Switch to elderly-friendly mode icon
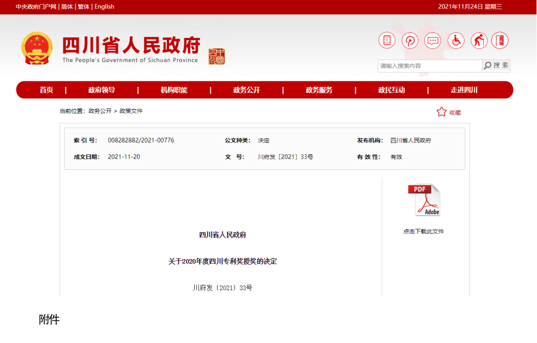 point(479,40)
